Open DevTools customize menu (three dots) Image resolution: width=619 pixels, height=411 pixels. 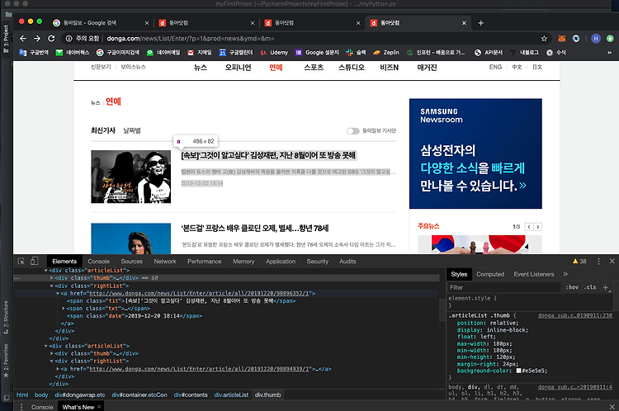pos(598,262)
